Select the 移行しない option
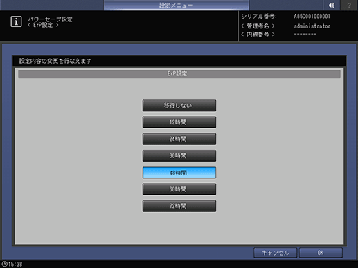Image resolution: width=358 pixels, height=268 pixels. point(179,106)
